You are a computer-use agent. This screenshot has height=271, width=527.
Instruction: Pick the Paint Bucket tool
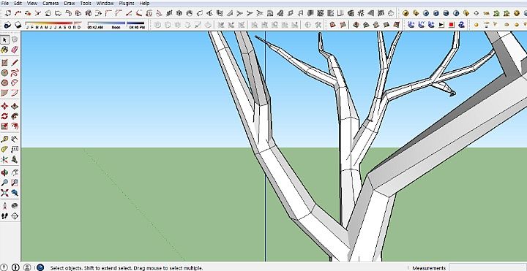click(4, 50)
